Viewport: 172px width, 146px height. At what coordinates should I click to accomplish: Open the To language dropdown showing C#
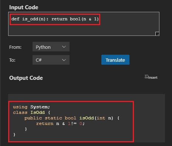[x=51, y=60]
